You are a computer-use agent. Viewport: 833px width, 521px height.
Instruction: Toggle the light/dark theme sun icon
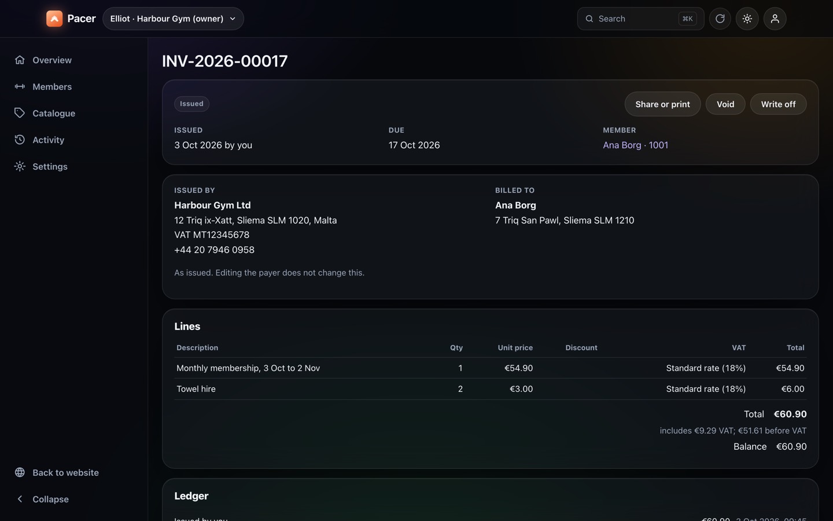(x=747, y=19)
